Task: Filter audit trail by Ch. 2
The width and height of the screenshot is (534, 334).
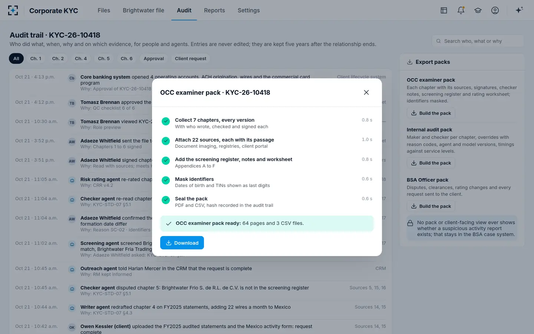Action: point(58,59)
